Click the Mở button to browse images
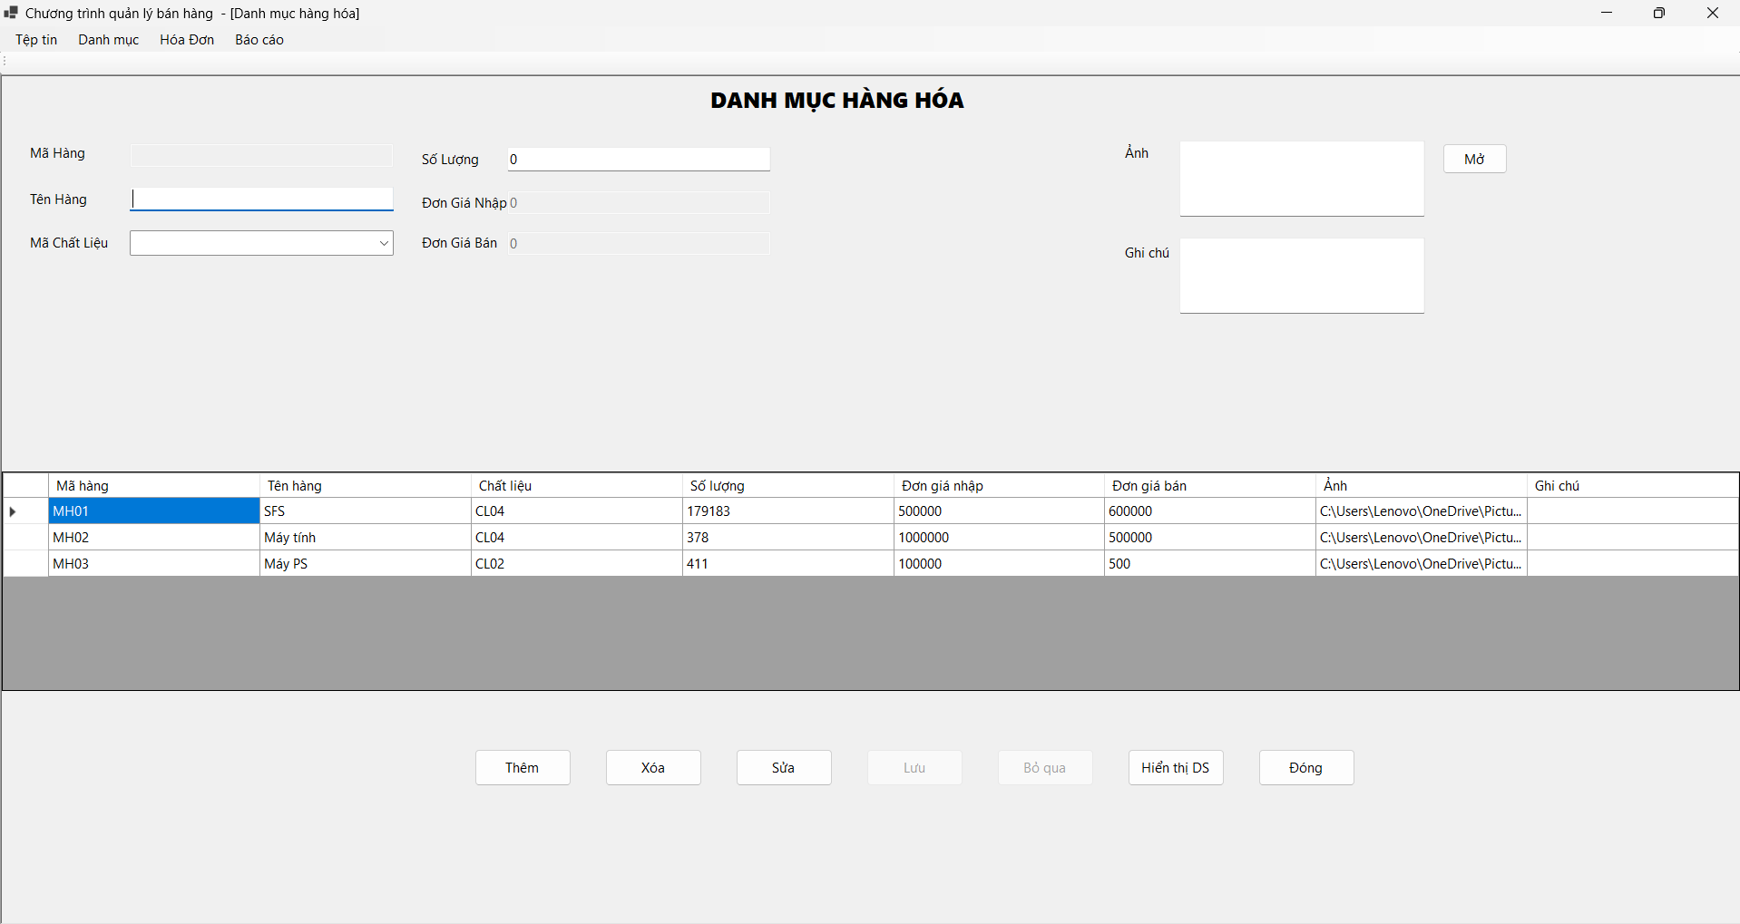Screen dimensions: 1740x924 click(1474, 158)
